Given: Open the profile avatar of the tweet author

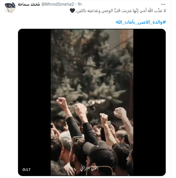Looking at the screenshot, I should point(10,7).
